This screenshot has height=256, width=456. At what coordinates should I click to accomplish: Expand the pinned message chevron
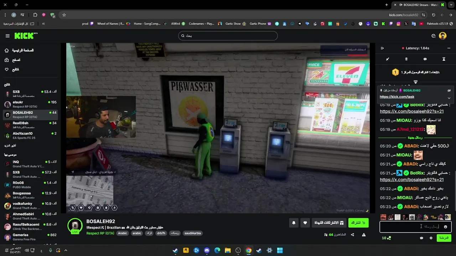449,98
